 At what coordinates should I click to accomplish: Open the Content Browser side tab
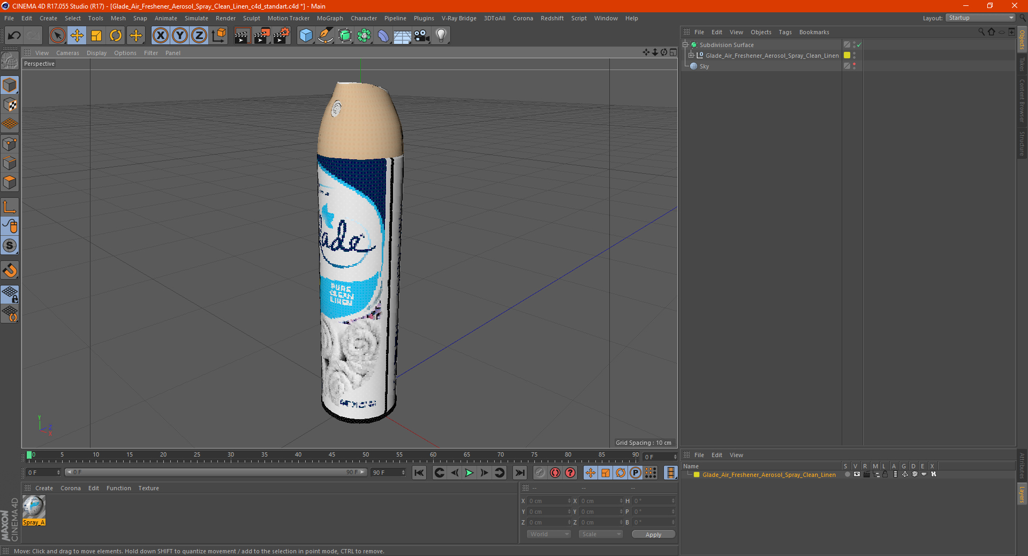point(1022,101)
